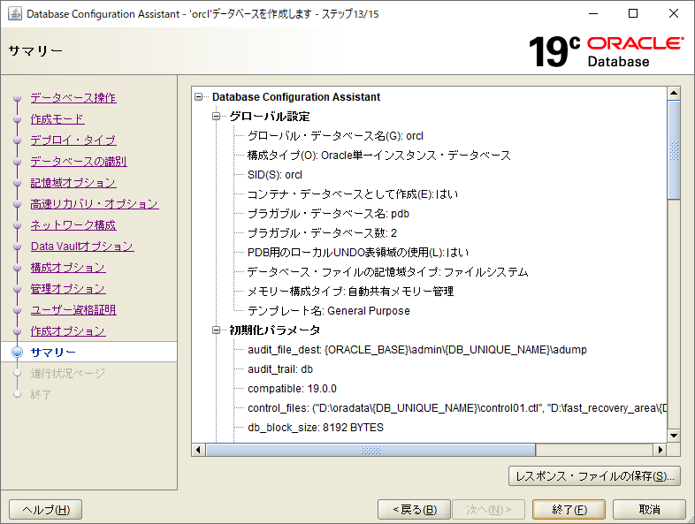Select the compatible: 19.0.0 row

click(x=292, y=389)
